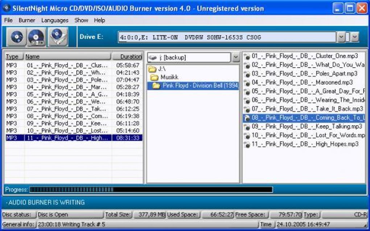
Task: Click the audio file icon beside 06 Wearing_The_Insid
Action: point(247,100)
